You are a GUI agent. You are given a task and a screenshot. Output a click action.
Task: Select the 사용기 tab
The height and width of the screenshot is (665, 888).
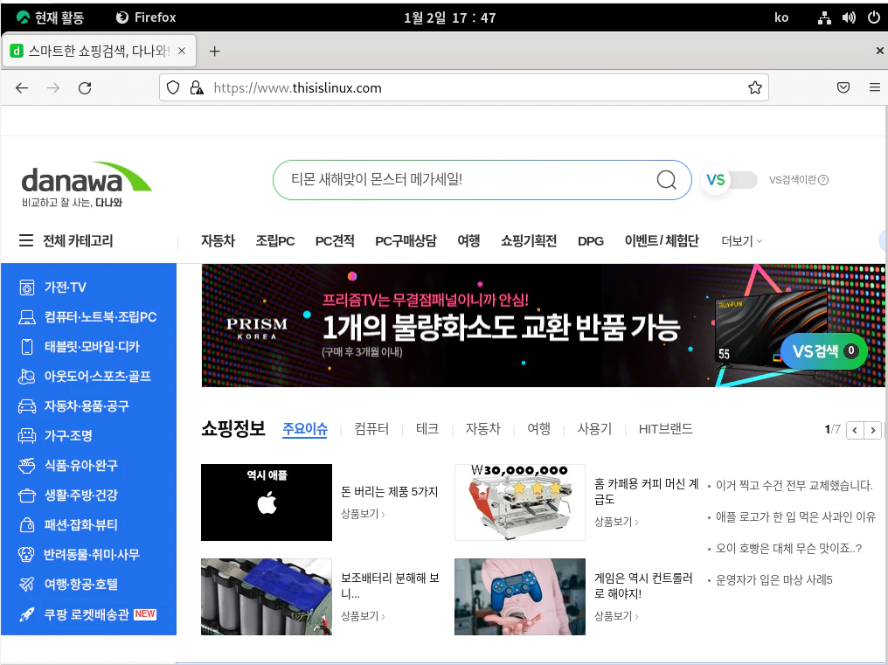(594, 429)
